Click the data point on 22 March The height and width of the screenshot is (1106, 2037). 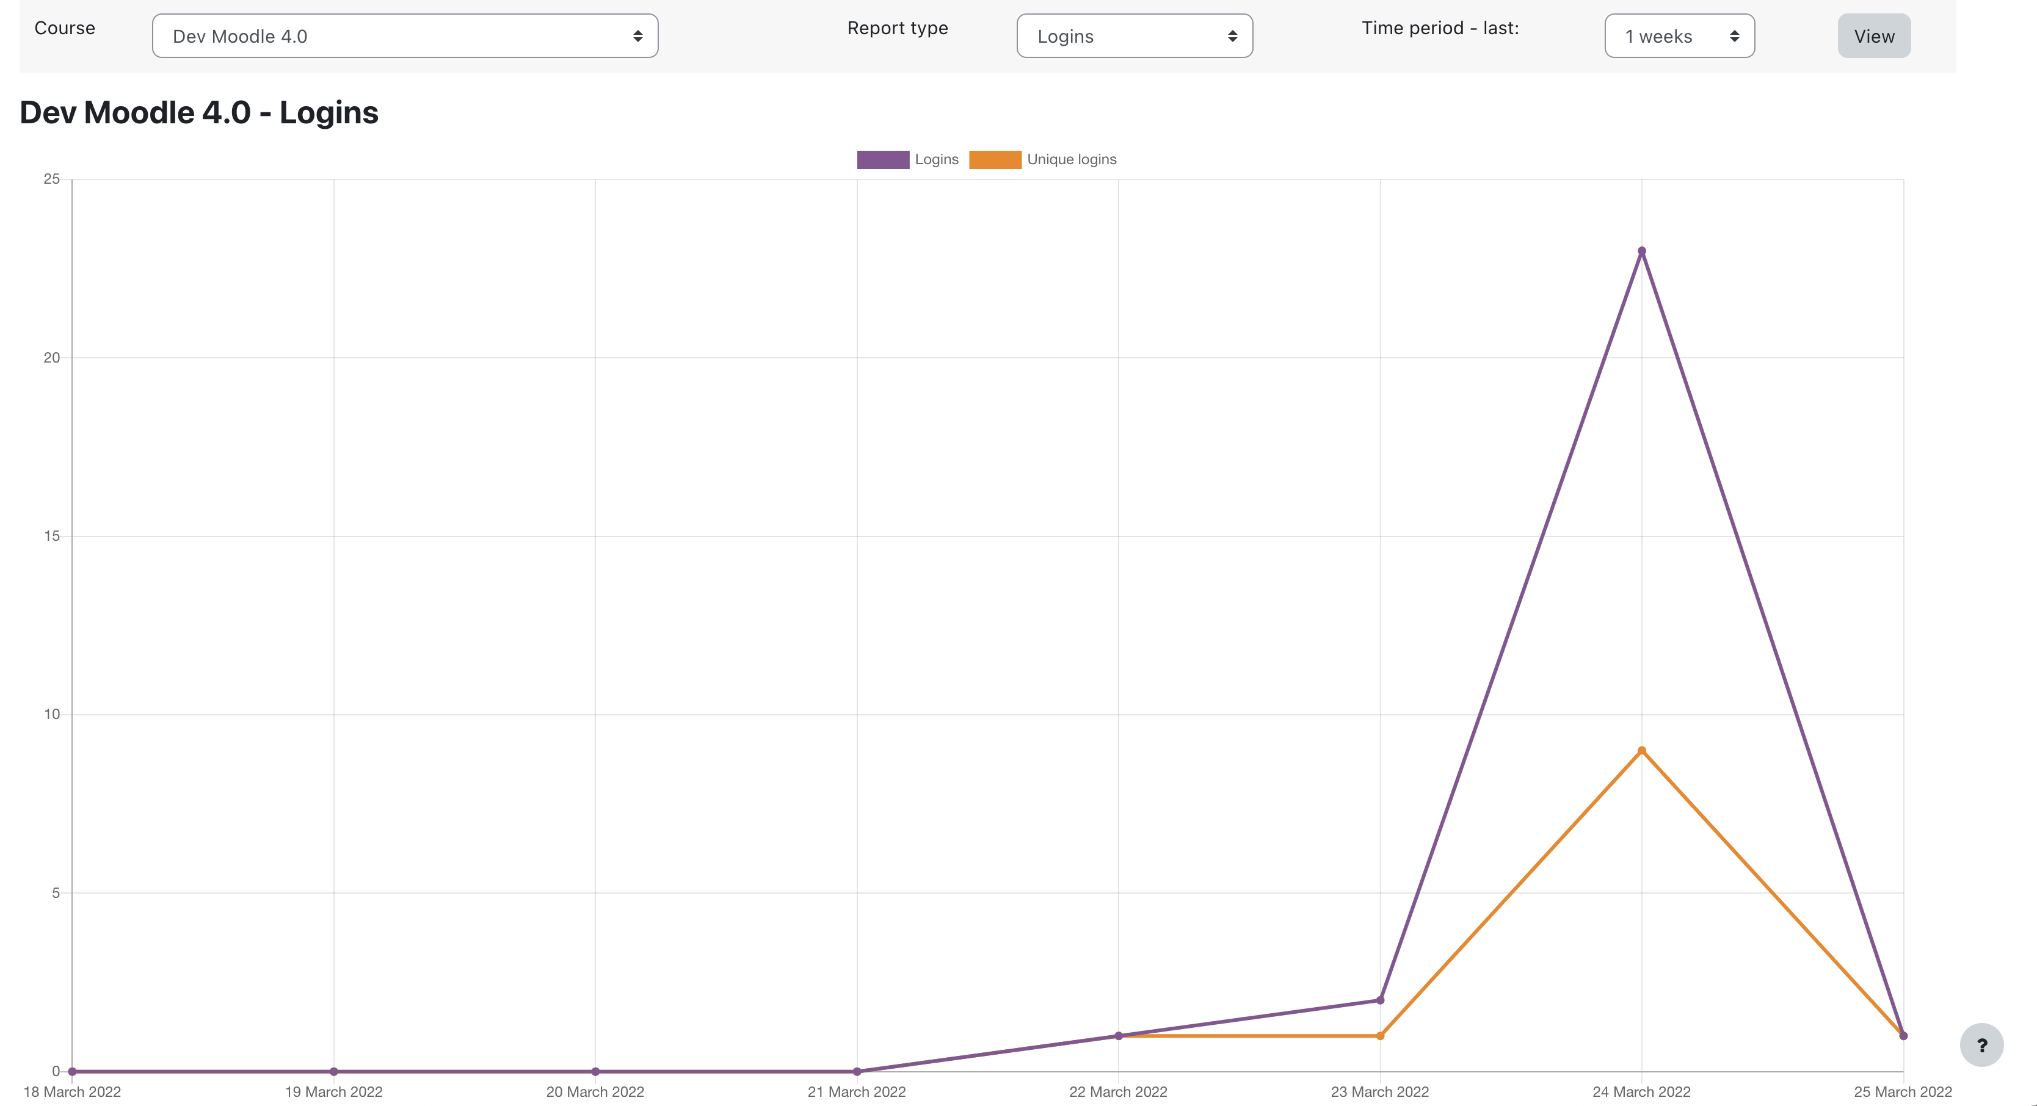[x=1118, y=1036]
